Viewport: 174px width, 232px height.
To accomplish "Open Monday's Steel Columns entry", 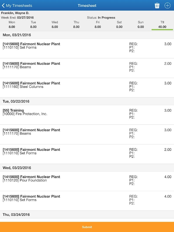I will 87,87.
